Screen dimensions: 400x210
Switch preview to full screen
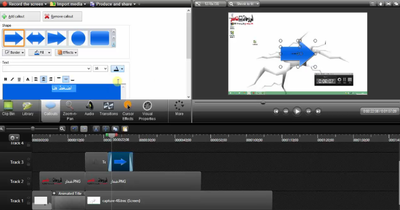tap(388, 4)
